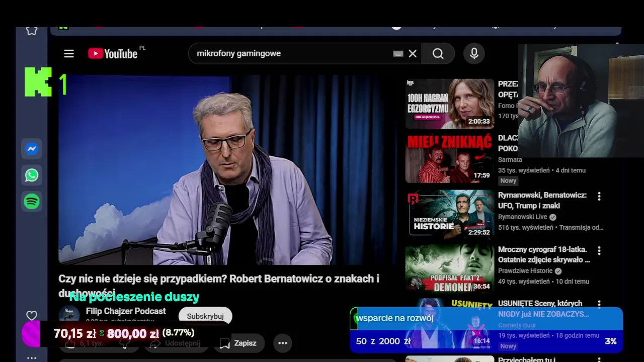This screenshot has width=644, height=362.
Task: Open the Filip Chajzer Podcast channel name
Action: (126, 311)
